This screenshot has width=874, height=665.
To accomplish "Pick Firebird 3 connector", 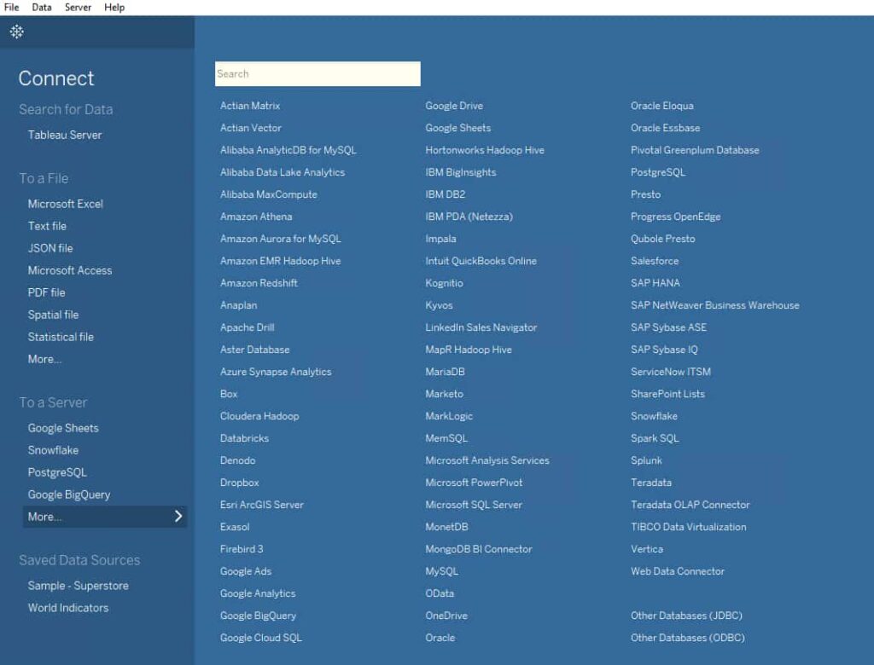I will [x=242, y=549].
